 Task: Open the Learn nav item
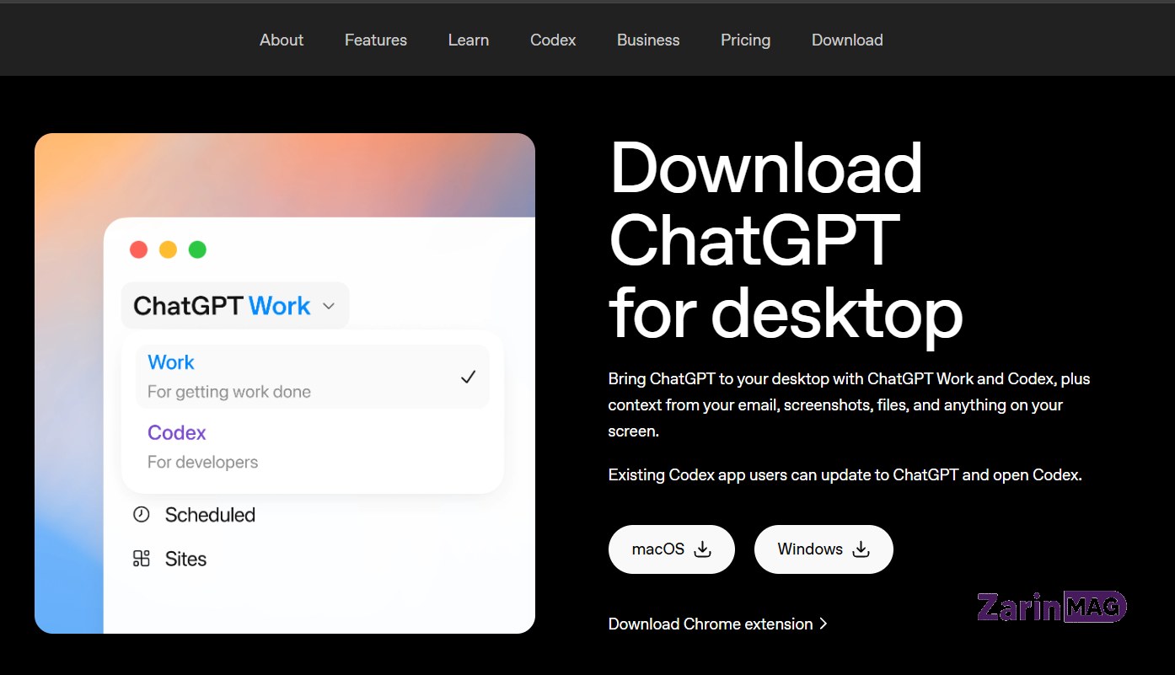click(x=469, y=40)
